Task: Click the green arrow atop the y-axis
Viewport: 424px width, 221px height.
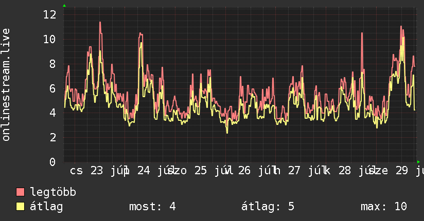Action: 64,6
